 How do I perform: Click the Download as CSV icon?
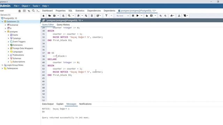[x=179, y=16]
